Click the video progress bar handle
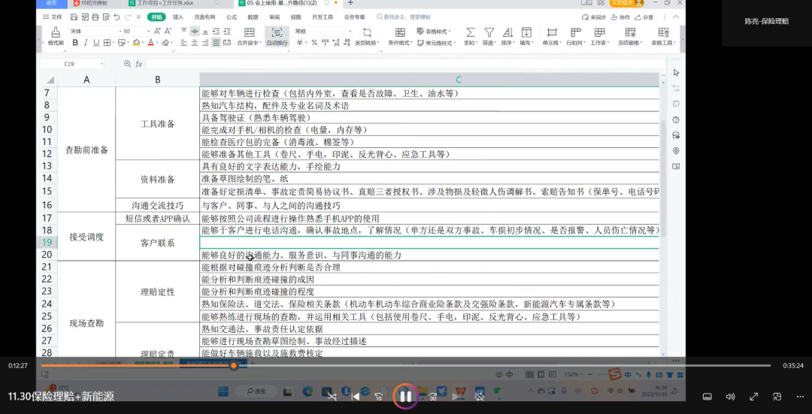Screen dimensions: 812x414 [x=234, y=366]
